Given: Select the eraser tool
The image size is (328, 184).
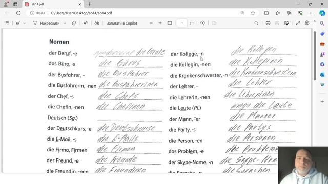Looking at the screenshot, I should click(74, 23).
